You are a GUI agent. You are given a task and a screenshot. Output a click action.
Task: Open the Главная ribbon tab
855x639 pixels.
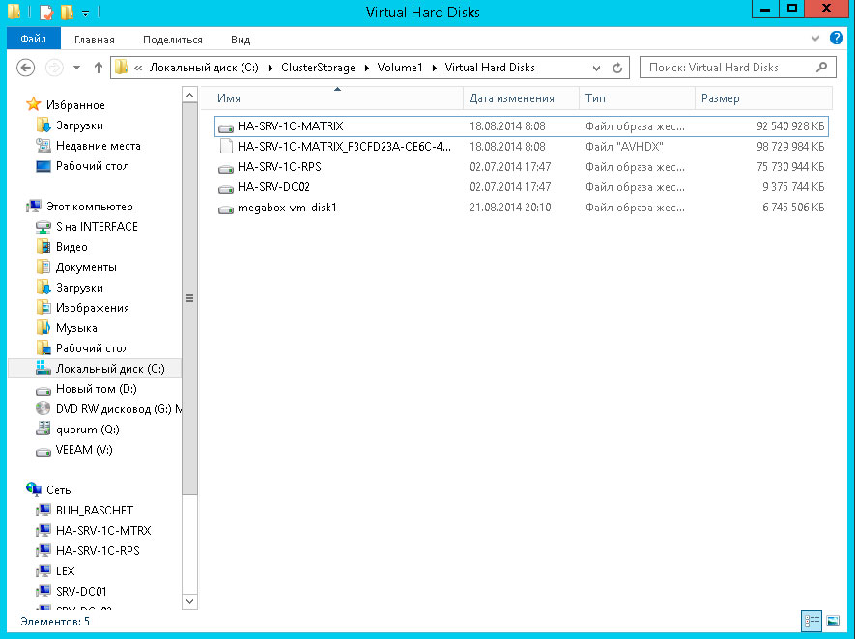point(94,40)
